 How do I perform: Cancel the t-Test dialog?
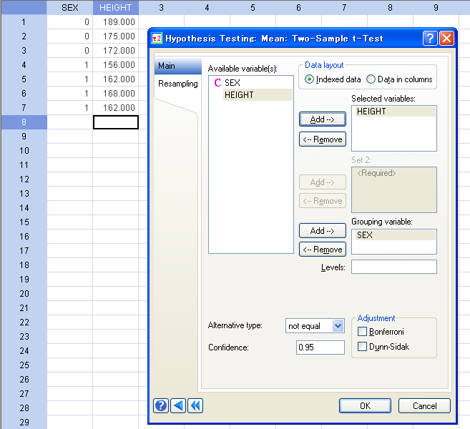[x=424, y=406]
